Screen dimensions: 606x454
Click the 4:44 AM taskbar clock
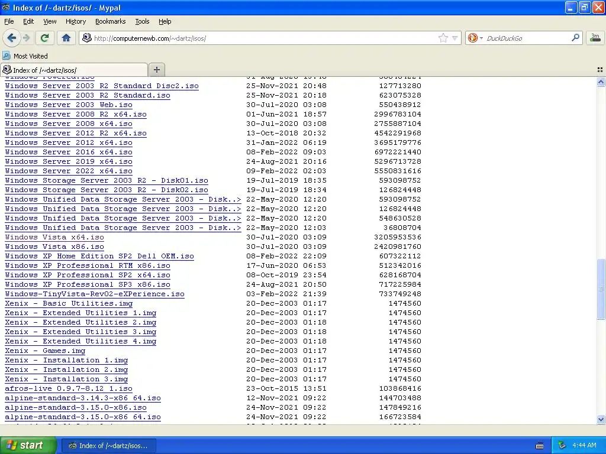click(x=584, y=446)
